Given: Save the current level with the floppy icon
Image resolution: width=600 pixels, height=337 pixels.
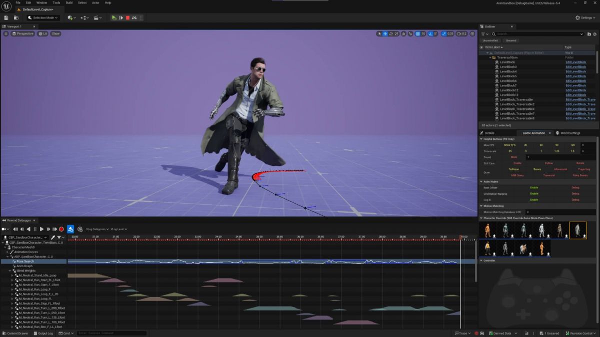Looking at the screenshot, I should pos(6,17).
